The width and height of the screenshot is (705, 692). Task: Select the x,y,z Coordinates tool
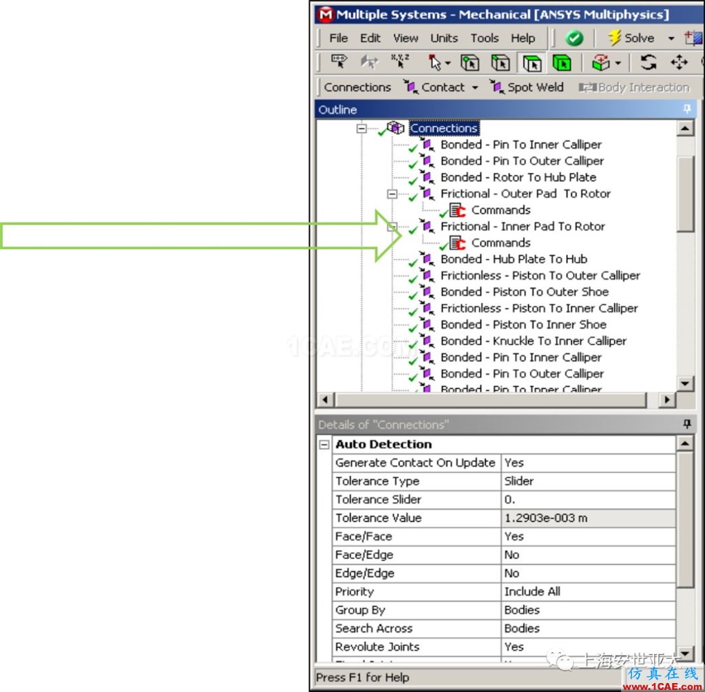[x=400, y=61]
